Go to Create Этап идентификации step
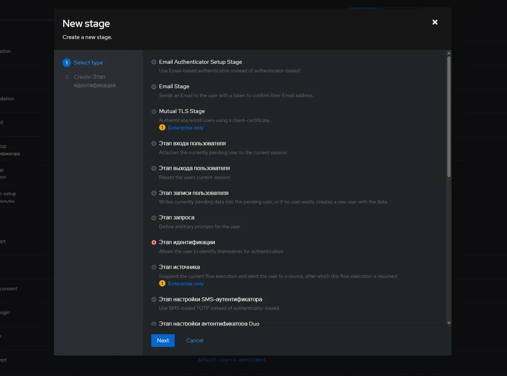This screenshot has width=507, height=376. pos(94,81)
